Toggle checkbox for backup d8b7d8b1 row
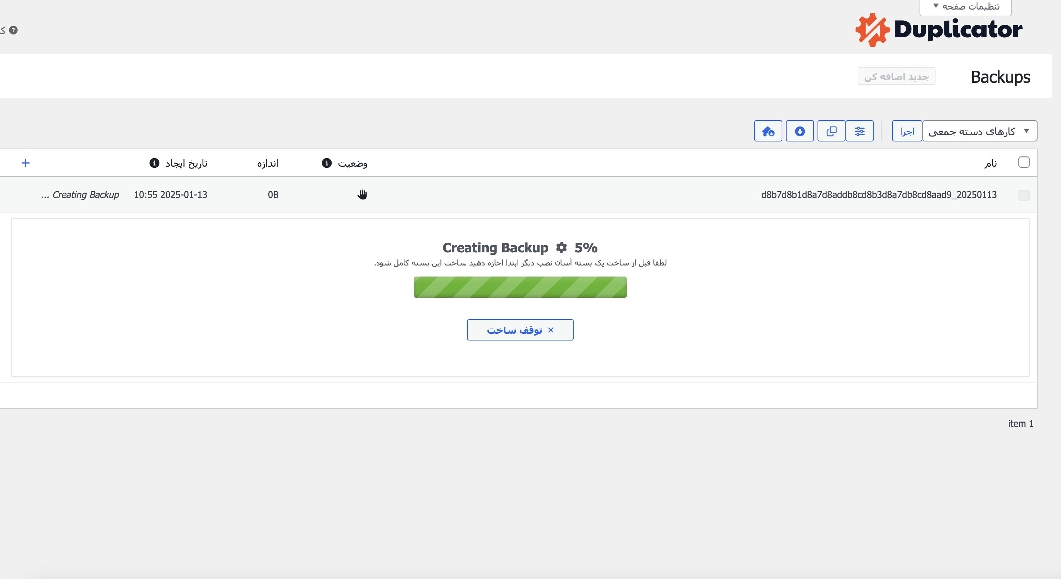1061x579 pixels. point(1024,195)
